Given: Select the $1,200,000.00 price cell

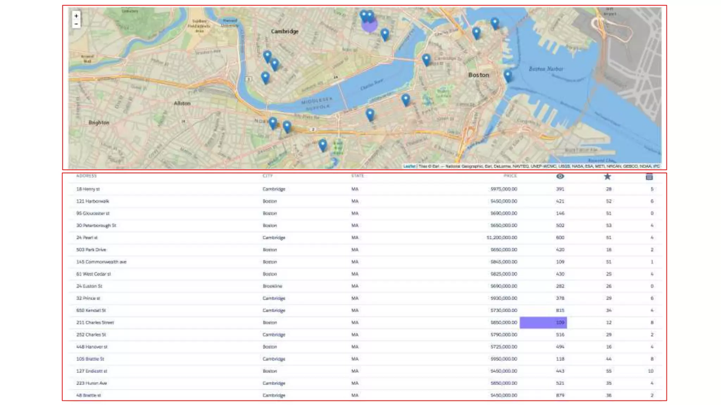Looking at the screenshot, I should 502,238.
